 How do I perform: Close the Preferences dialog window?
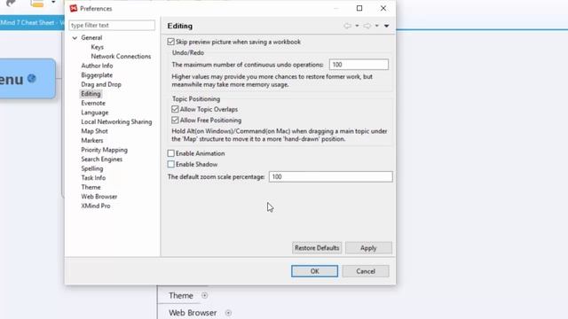[383, 8]
